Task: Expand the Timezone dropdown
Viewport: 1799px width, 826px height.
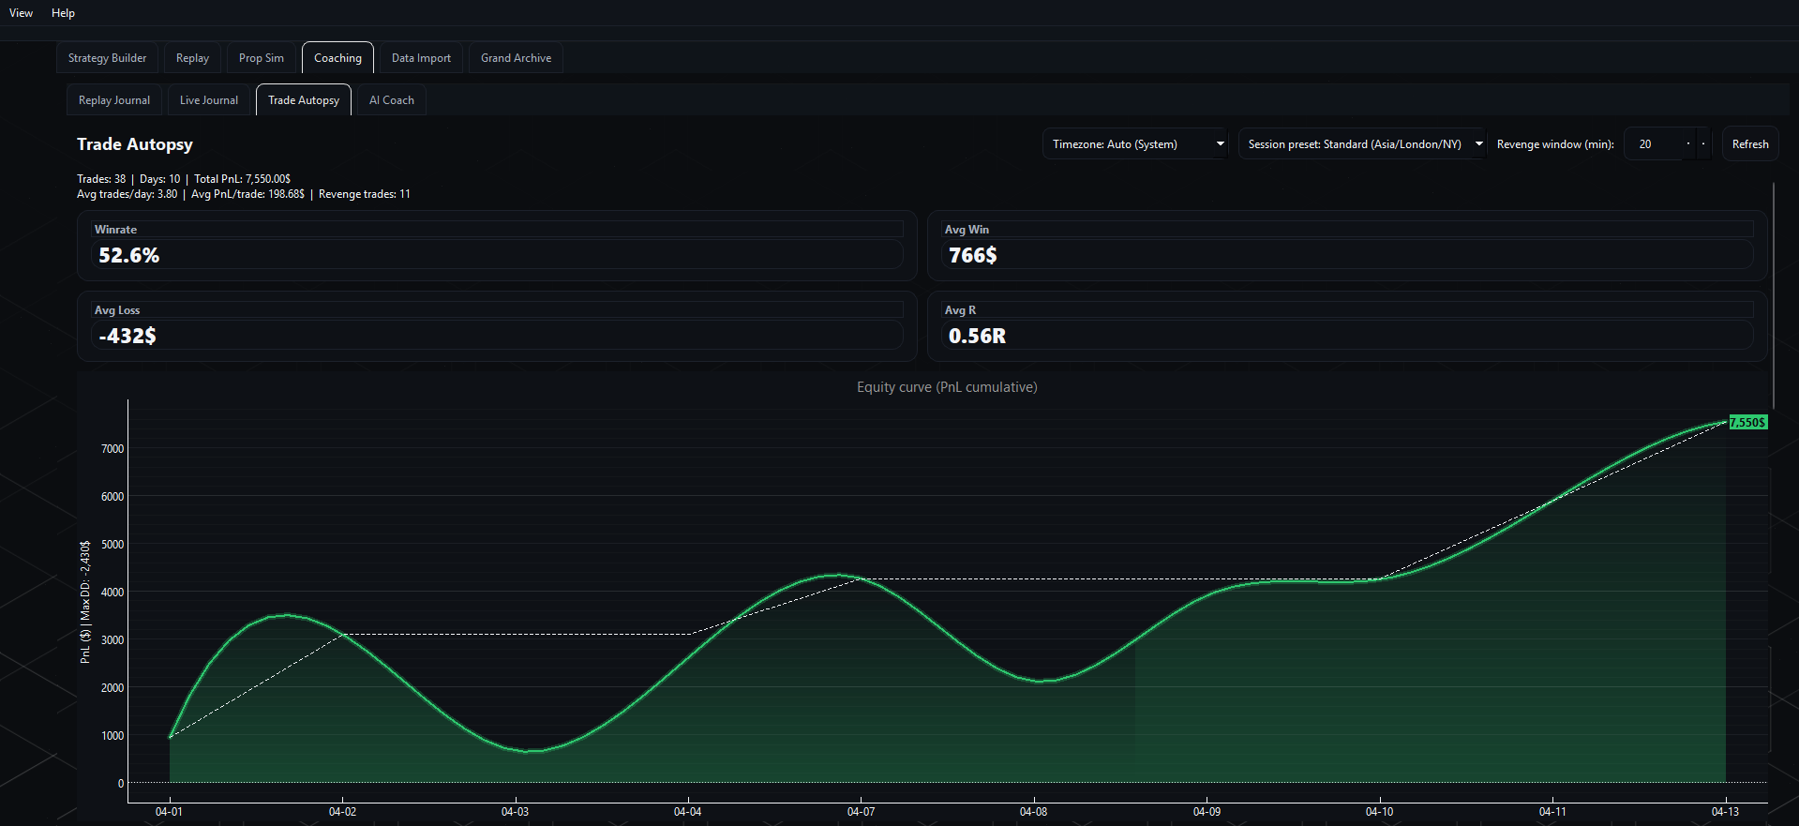Action: click(x=1136, y=144)
